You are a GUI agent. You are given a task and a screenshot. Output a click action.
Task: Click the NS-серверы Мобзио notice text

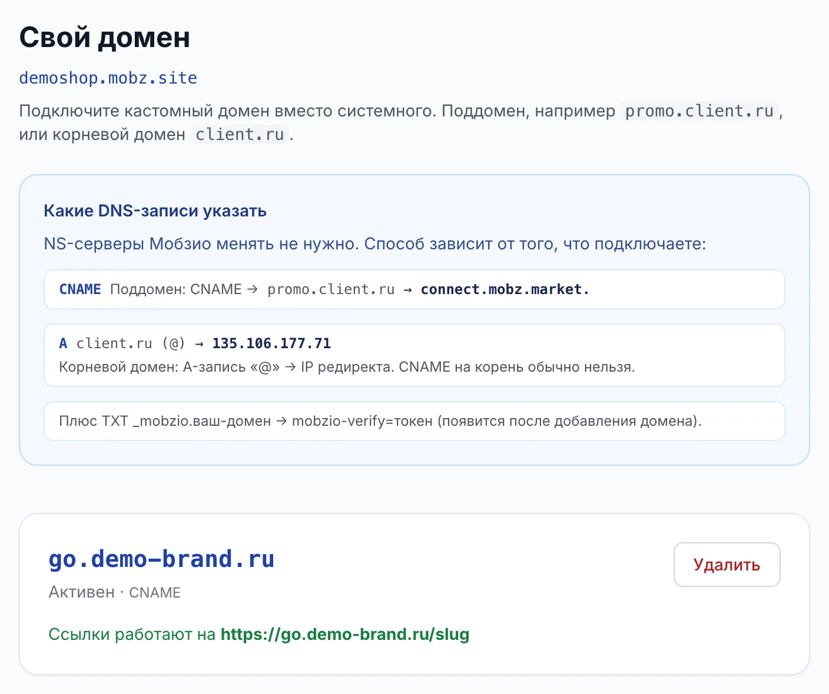(374, 244)
